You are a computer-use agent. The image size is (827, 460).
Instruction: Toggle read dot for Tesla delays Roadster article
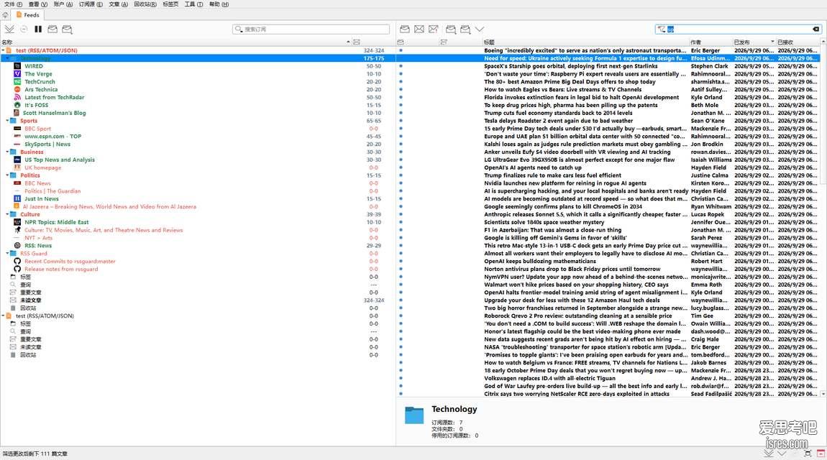pyautogui.click(x=401, y=121)
